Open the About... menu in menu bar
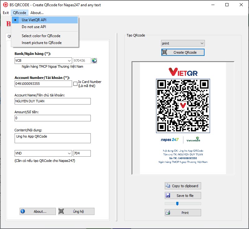Viewport: 249px width, 229px height. (x=37, y=13)
